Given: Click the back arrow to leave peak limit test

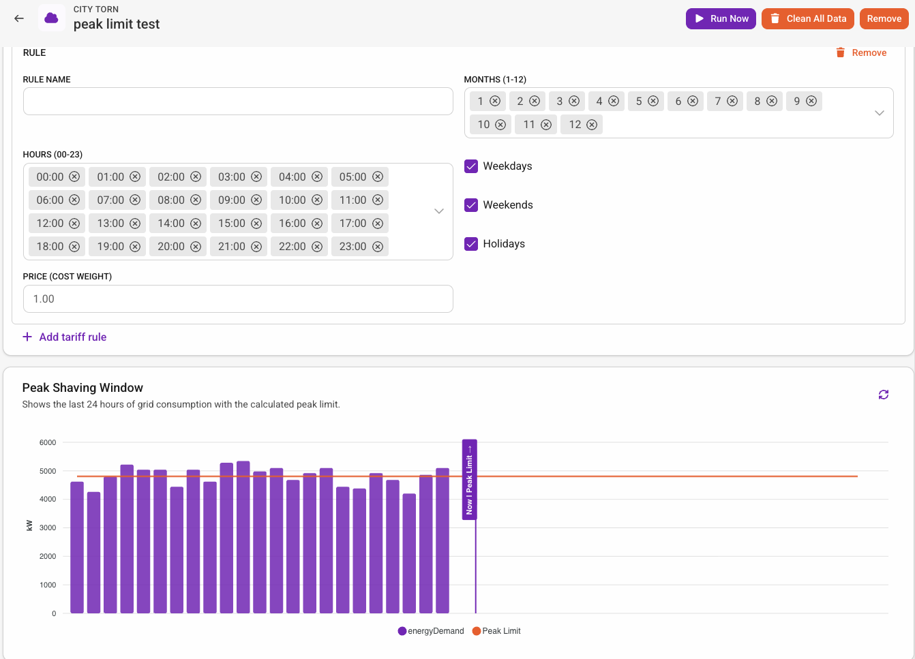Looking at the screenshot, I should (x=18, y=18).
